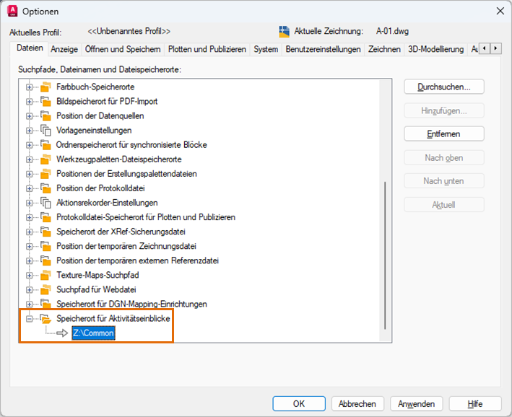This screenshot has height=417, width=512.
Task: Click the AutoCAD logo in title bar
Action: coord(13,11)
